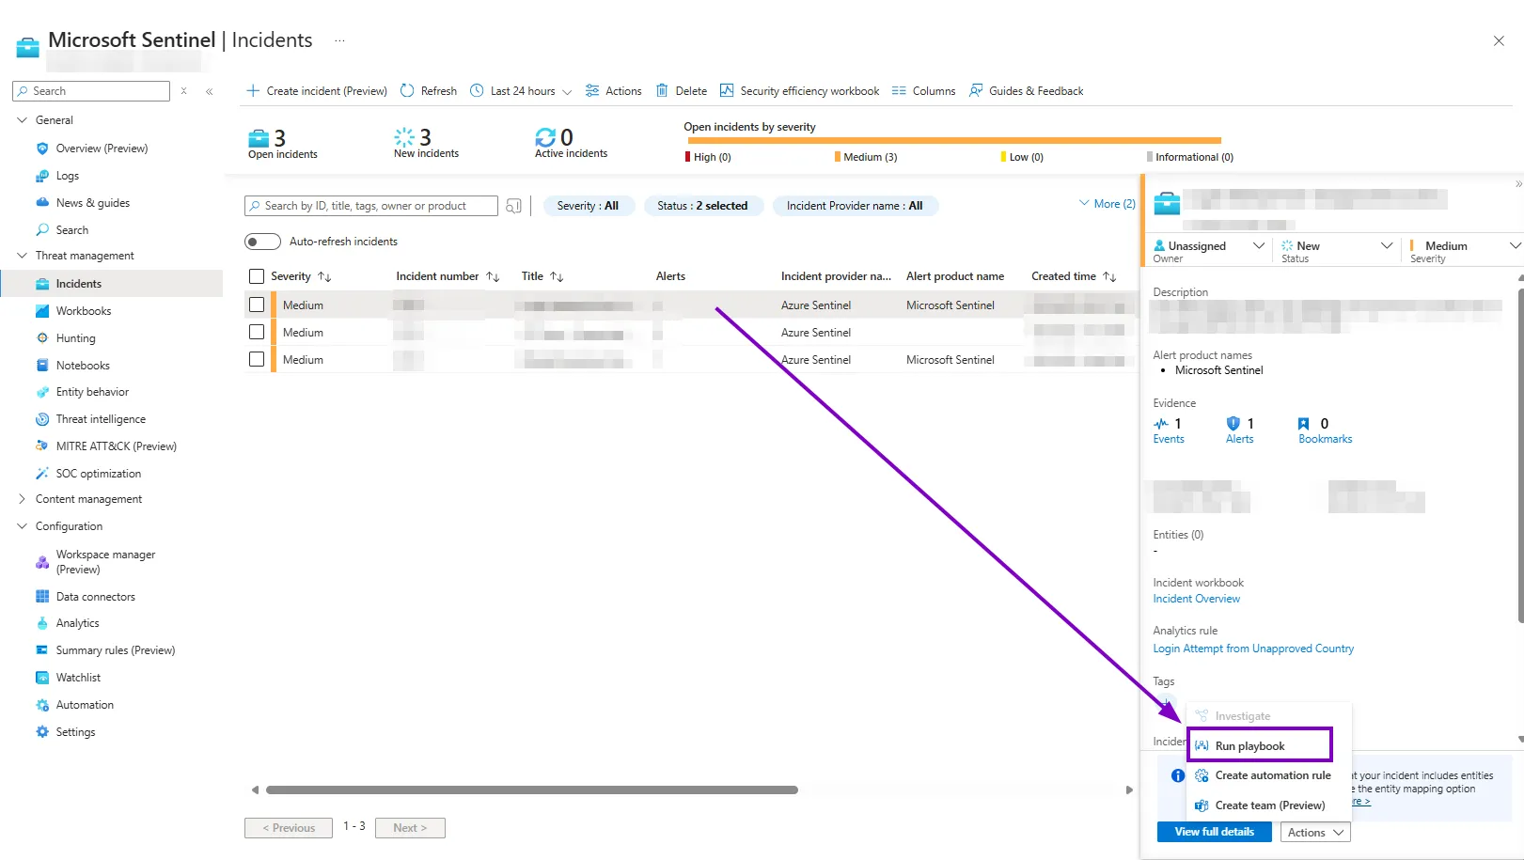Open the Events evidence link
The image size is (1524, 860).
pos(1169,439)
